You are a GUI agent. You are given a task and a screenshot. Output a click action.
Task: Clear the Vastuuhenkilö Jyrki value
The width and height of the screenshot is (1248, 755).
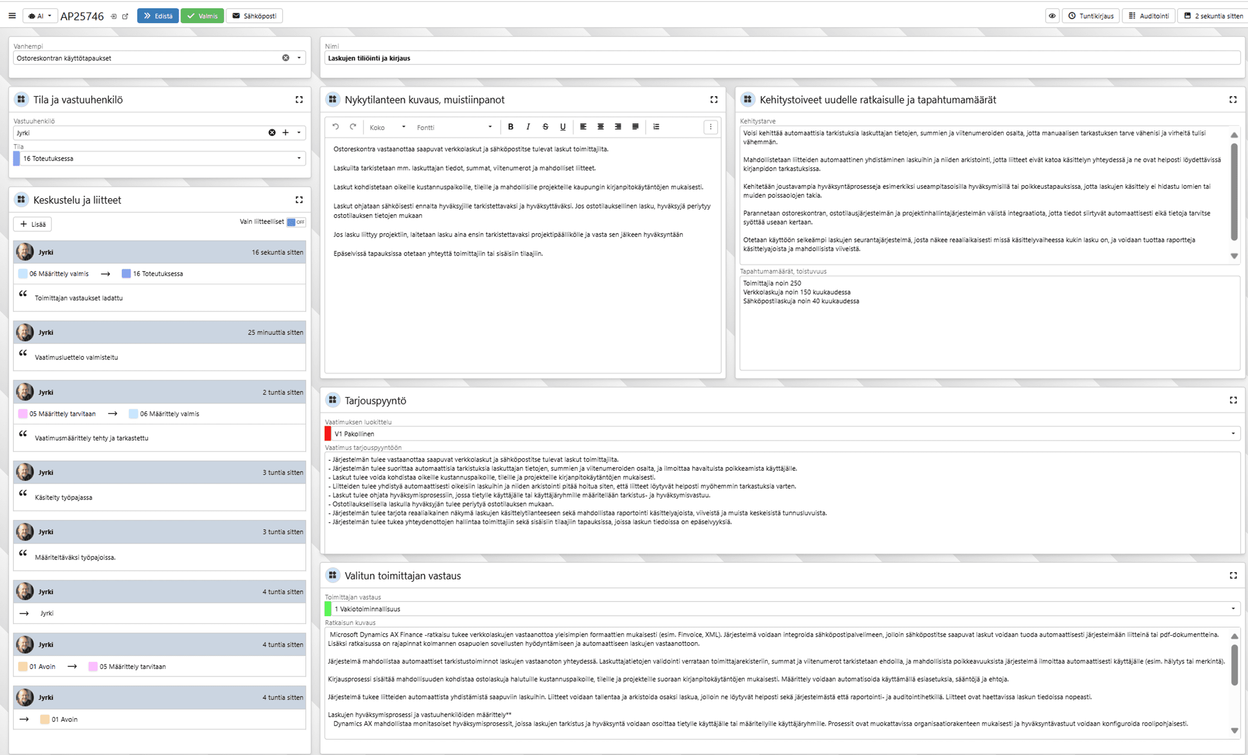[272, 133]
